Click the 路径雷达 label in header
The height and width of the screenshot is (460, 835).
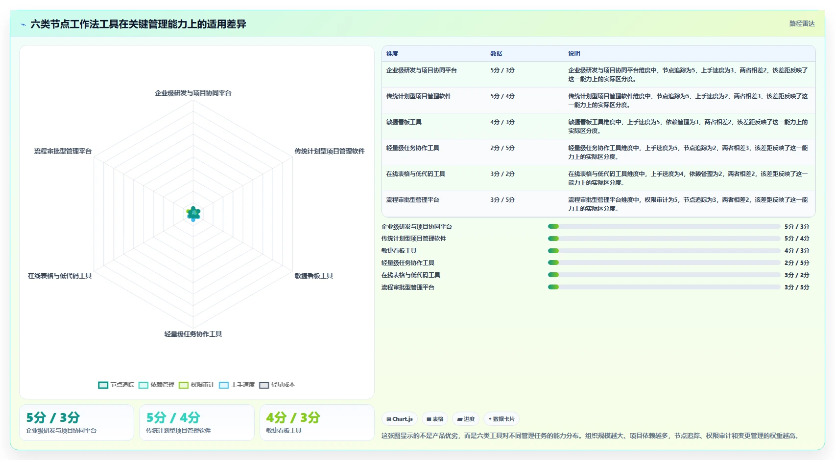coord(802,23)
